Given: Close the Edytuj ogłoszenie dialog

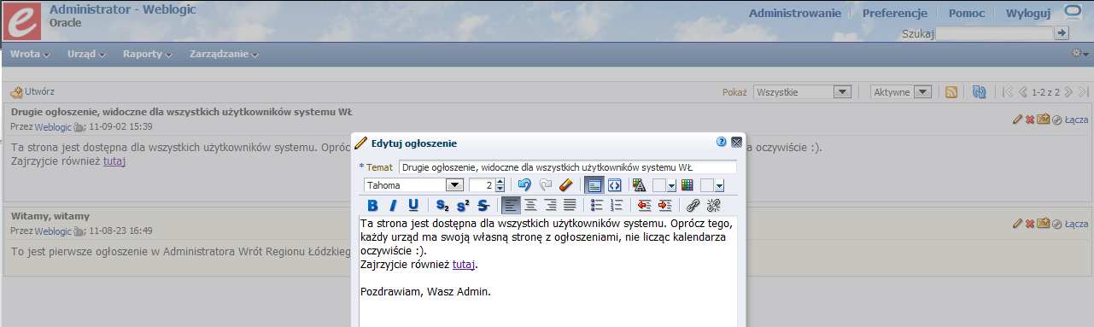Looking at the screenshot, I should point(736,143).
